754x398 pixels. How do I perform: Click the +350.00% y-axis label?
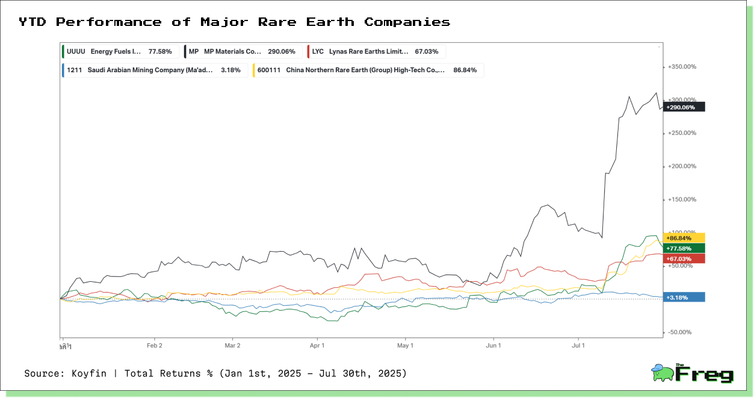point(682,67)
